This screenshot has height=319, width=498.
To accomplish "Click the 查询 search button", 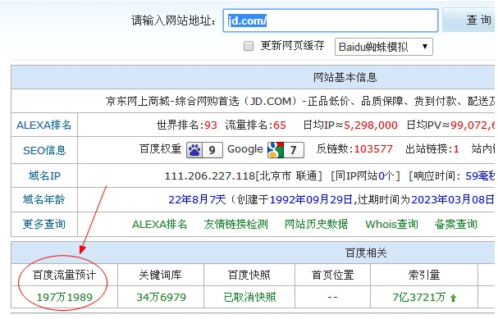I will tap(470, 21).
